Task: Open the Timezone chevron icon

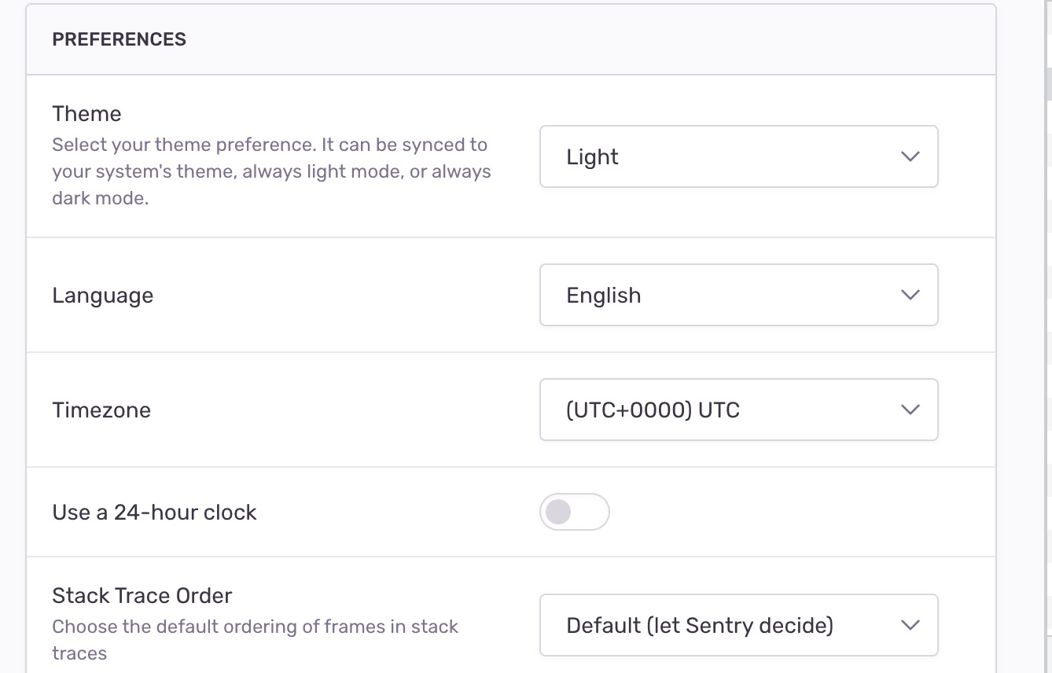Action: 910,410
